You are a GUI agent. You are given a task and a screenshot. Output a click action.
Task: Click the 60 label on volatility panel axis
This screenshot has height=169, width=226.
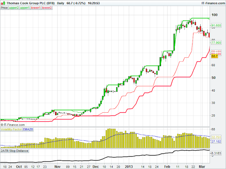(213, 129)
